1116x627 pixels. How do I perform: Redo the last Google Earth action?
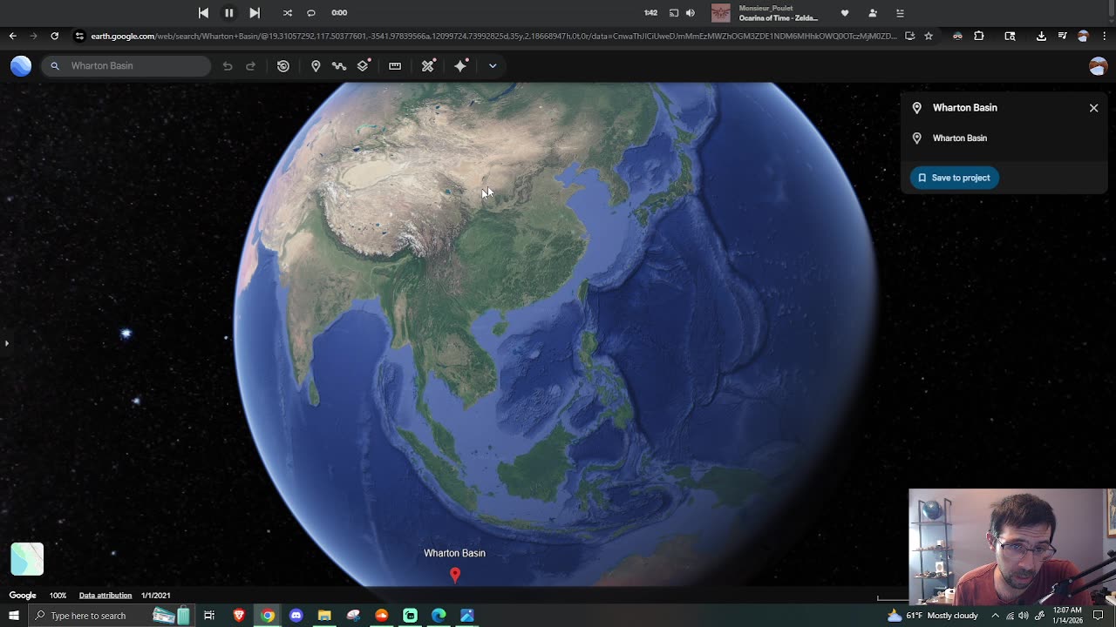(250, 65)
